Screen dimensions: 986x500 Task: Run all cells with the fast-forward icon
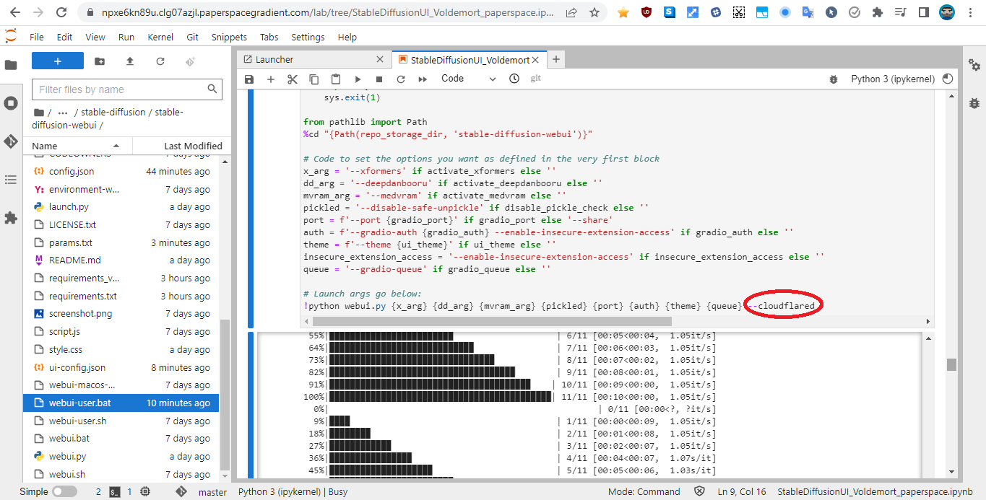point(422,79)
